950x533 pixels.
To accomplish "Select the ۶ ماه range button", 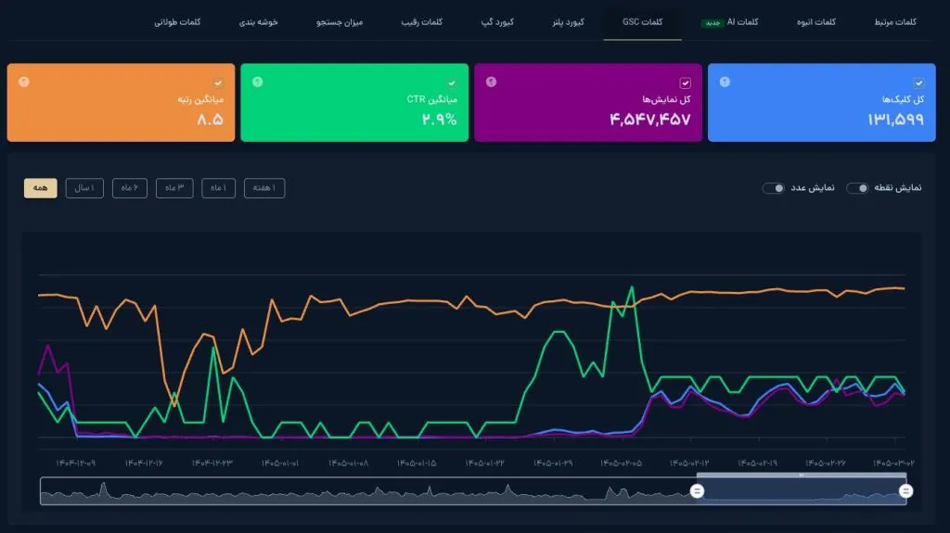I will [x=130, y=188].
